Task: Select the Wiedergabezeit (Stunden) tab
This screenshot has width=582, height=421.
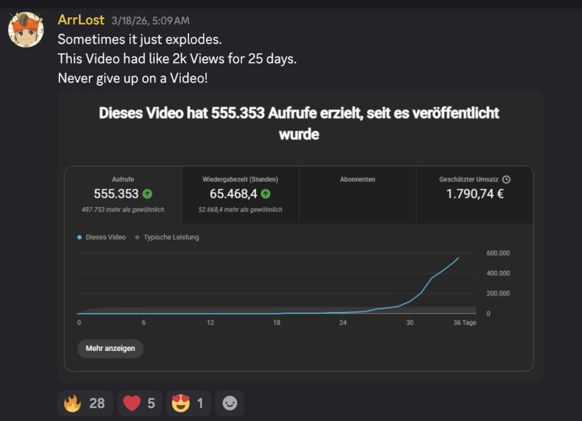Action: coord(241,195)
